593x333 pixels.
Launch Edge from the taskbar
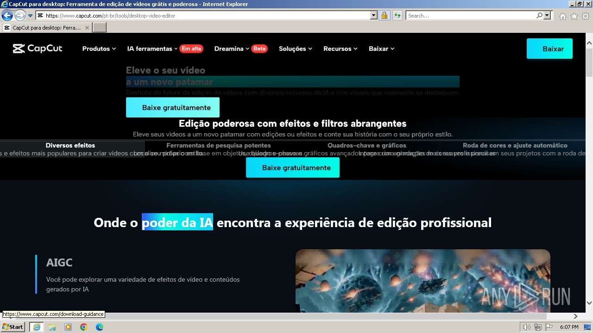tap(100, 327)
